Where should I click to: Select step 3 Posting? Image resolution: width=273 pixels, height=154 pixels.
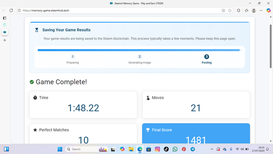point(206,59)
